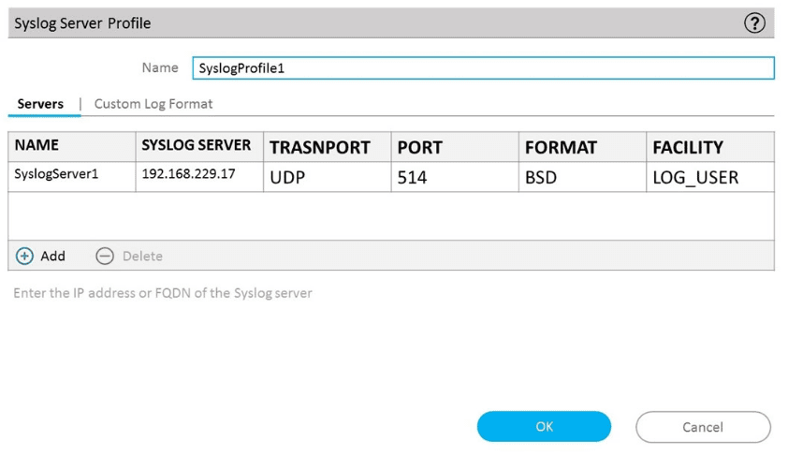The height and width of the screenshot is (456, 788).
Task: Select the SyslogServer1 name cell
Action: click(71, 176)
